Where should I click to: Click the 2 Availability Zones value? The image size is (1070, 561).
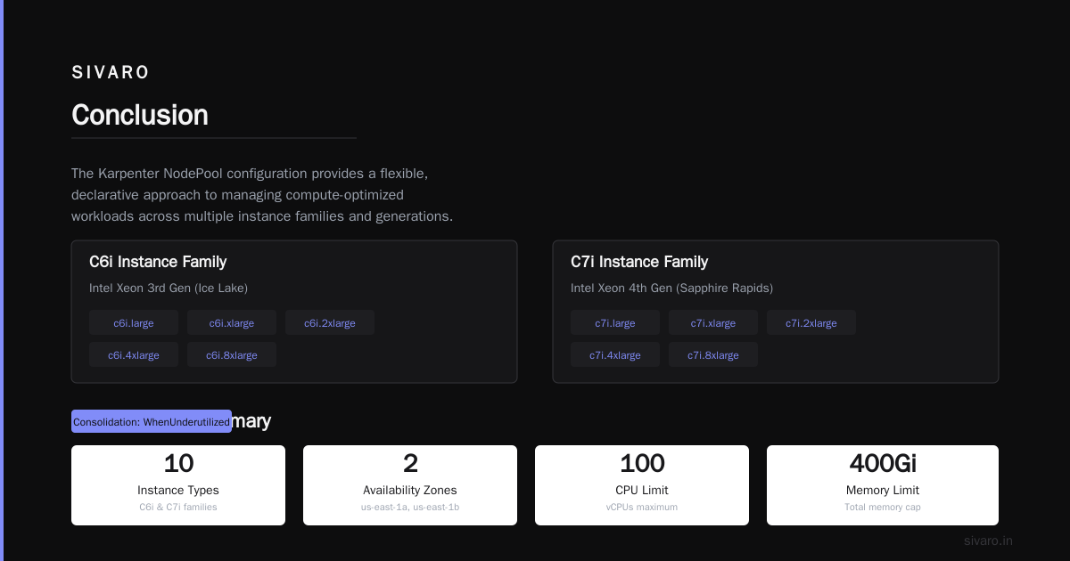click(x=410, y=464)
